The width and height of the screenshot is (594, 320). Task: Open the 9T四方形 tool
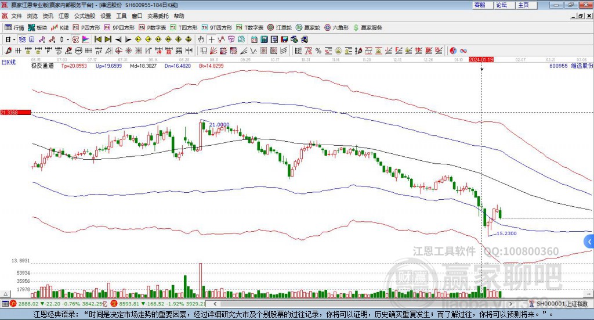[217, 28]
